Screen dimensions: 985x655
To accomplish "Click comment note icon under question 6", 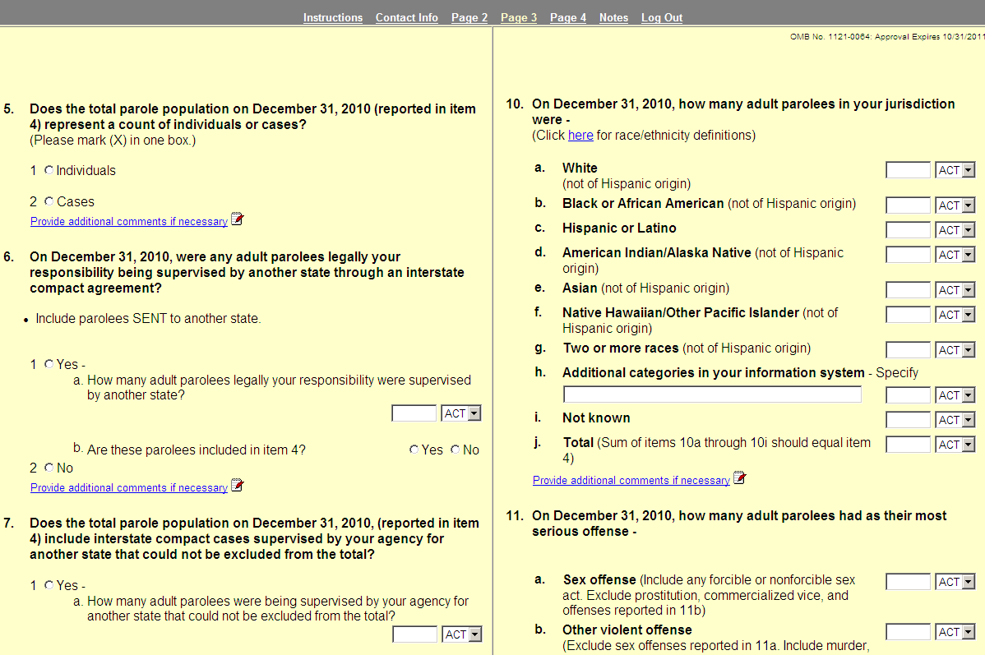I will [238, 486].
